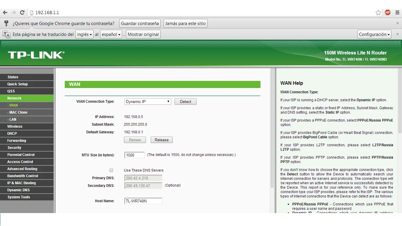Click the WAN Help heading

pyautogui.click(x=292, y=83)
